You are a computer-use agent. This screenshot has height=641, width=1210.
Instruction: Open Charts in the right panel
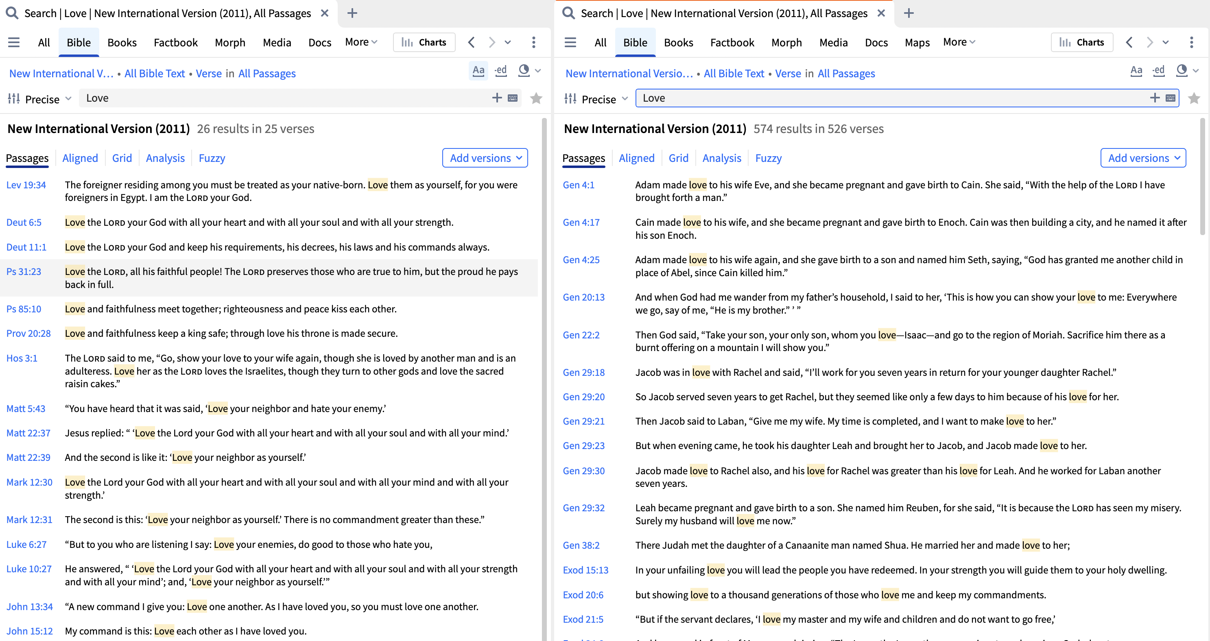click(1082, 42)
